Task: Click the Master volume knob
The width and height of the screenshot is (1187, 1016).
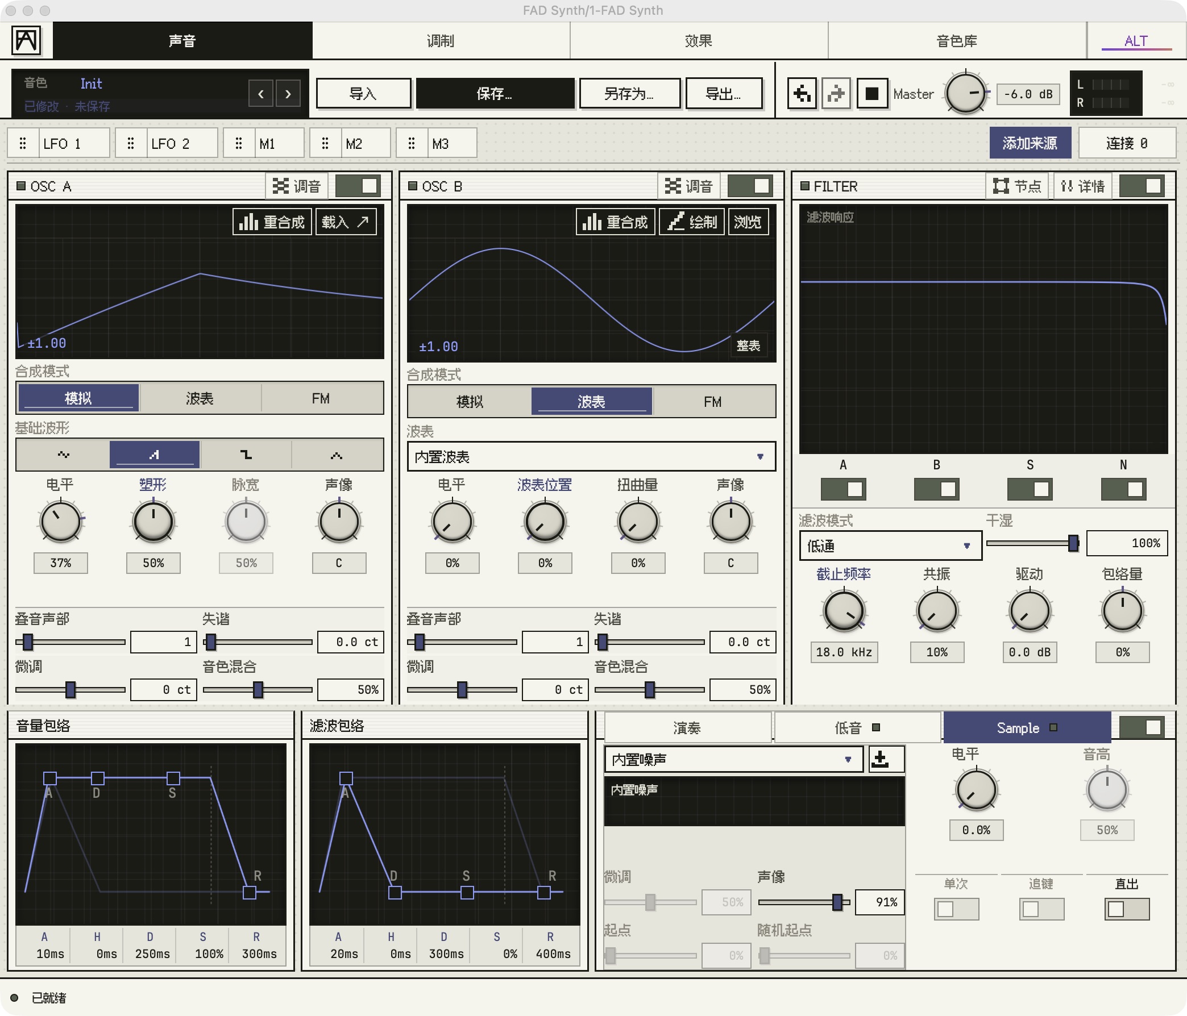Action: point(965,93)
